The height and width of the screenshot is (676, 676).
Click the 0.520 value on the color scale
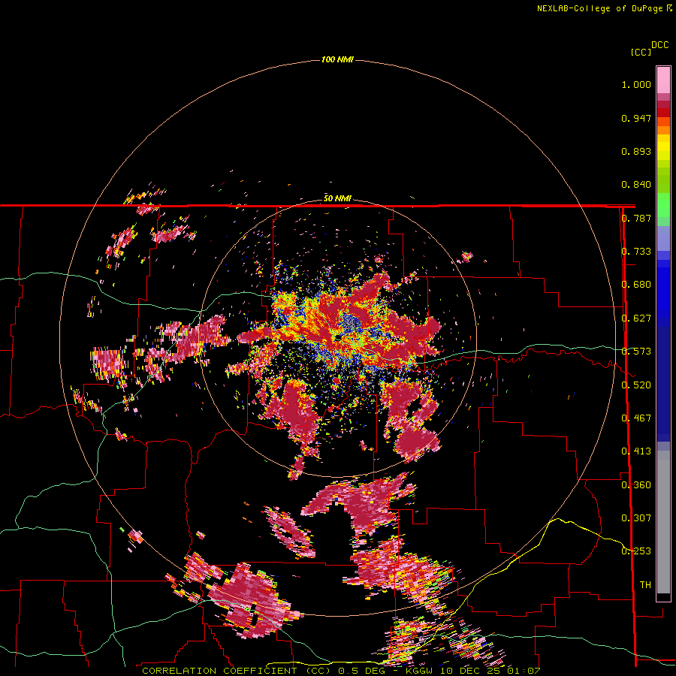pyautogui.click(x=636, y=385)
